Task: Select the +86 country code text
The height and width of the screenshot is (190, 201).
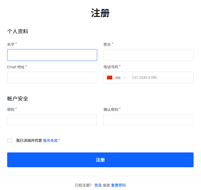Action: click(117, 78)
